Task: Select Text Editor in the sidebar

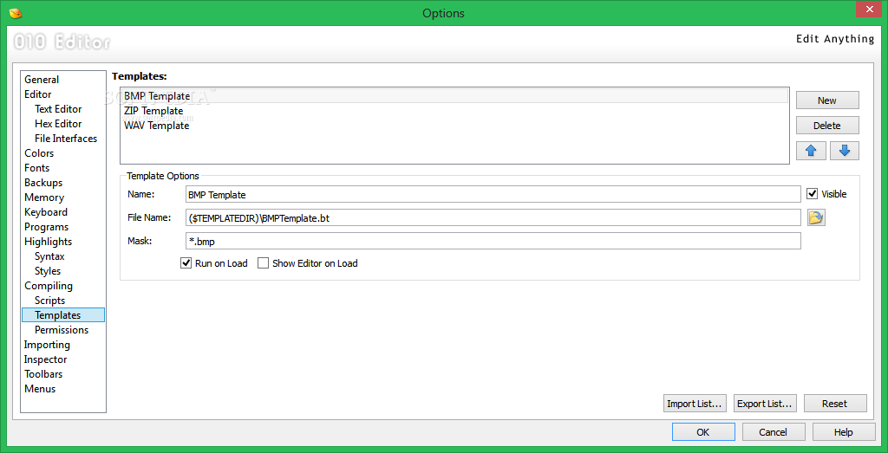Action: (58, 109)
